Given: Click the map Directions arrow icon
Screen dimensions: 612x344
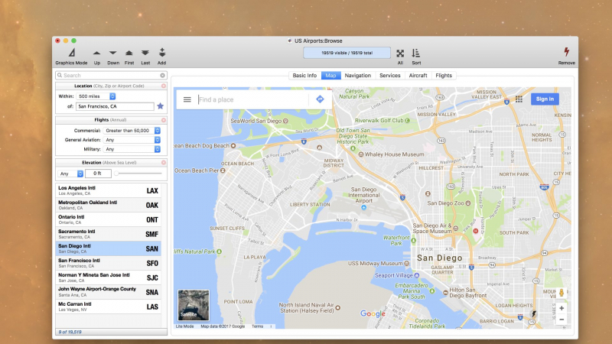Looking at the screenshot, I should coord(320,99).
